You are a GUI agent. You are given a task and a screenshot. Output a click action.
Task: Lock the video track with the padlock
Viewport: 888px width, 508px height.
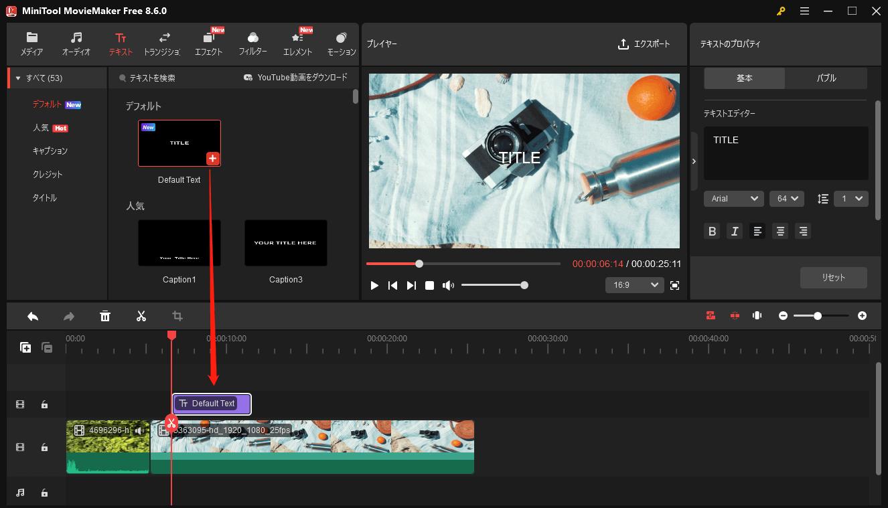(x=44, y=447)
